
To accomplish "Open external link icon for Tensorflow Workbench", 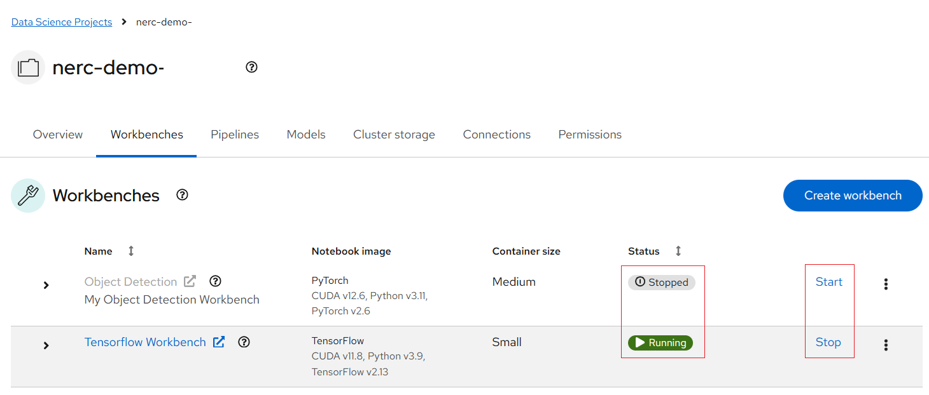I will point(219,342).
